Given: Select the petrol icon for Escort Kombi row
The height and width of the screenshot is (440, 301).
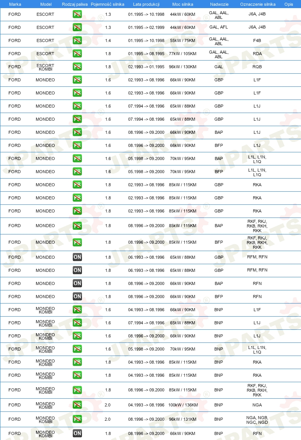Looking at the screenshot, I should pos(77,67).
